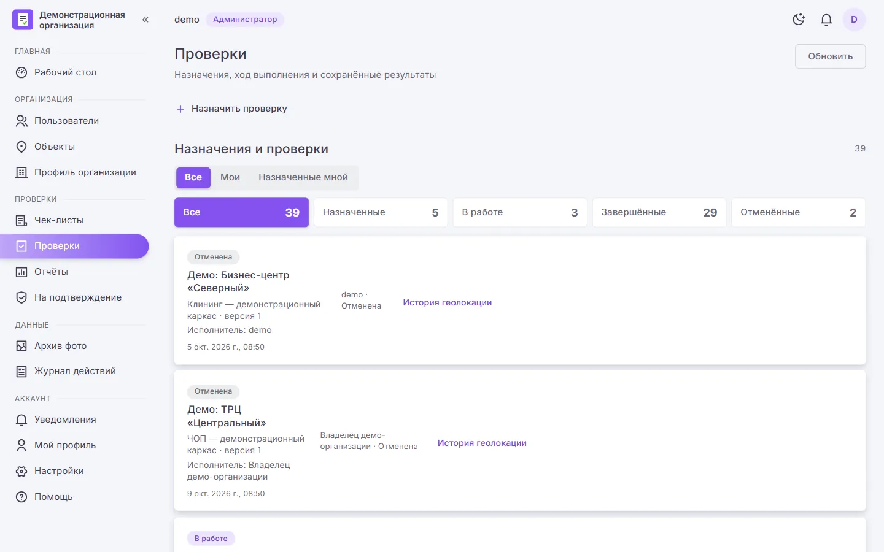884x552 pixels.
Task: Click the Администратор role badge
Action: tap(245, 20)
